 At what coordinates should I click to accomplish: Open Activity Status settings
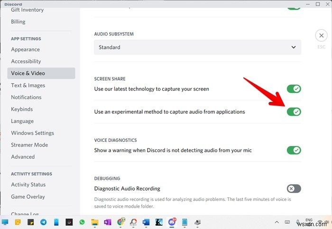click(x=28, y=184)
